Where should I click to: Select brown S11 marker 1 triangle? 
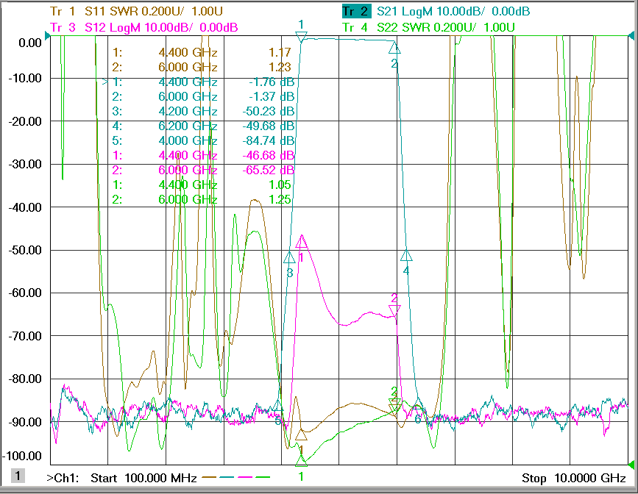click(301, 434)
